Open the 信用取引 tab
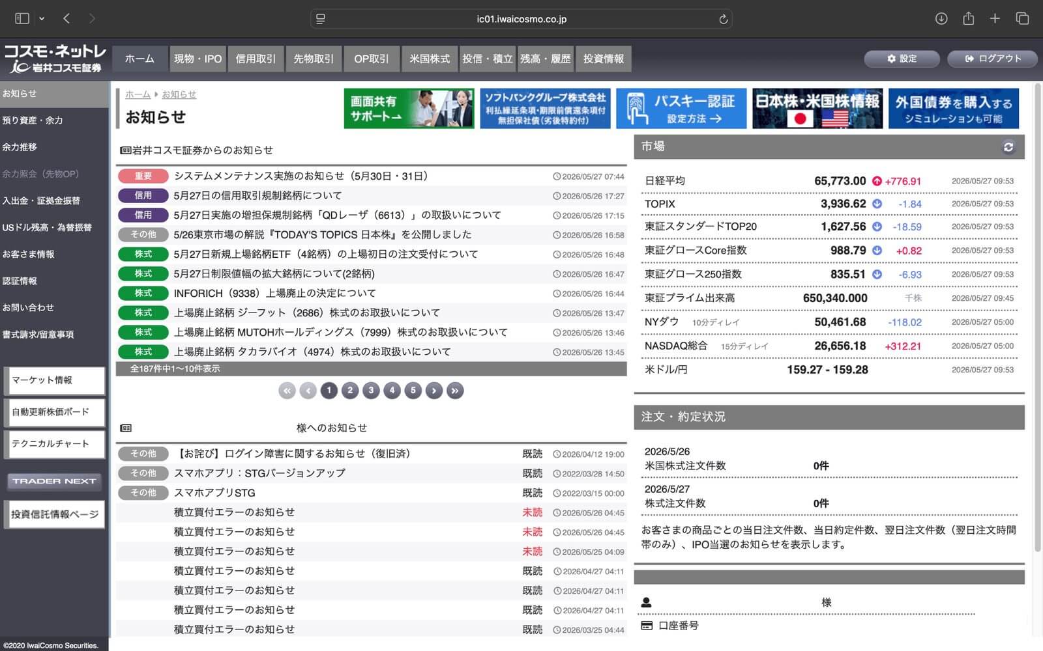 256,59
